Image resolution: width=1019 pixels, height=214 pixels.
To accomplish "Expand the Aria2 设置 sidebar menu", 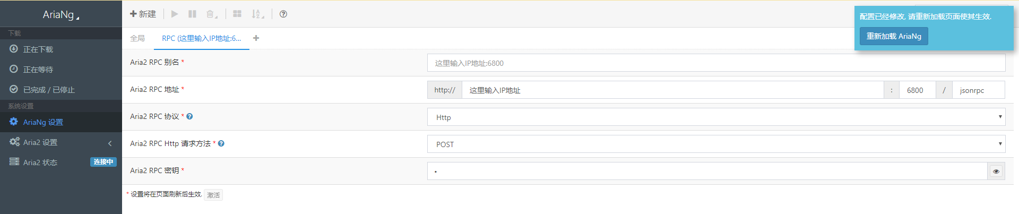I will click(x=61, y=142).
